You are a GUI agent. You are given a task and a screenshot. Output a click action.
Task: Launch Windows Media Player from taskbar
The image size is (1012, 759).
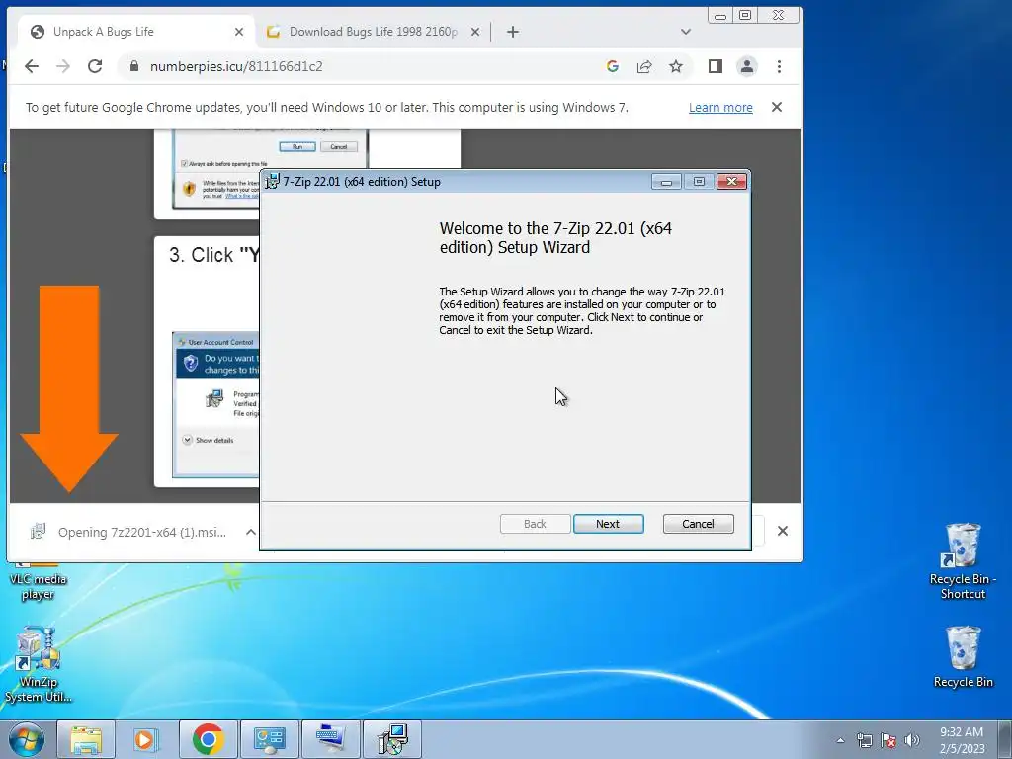146,739
